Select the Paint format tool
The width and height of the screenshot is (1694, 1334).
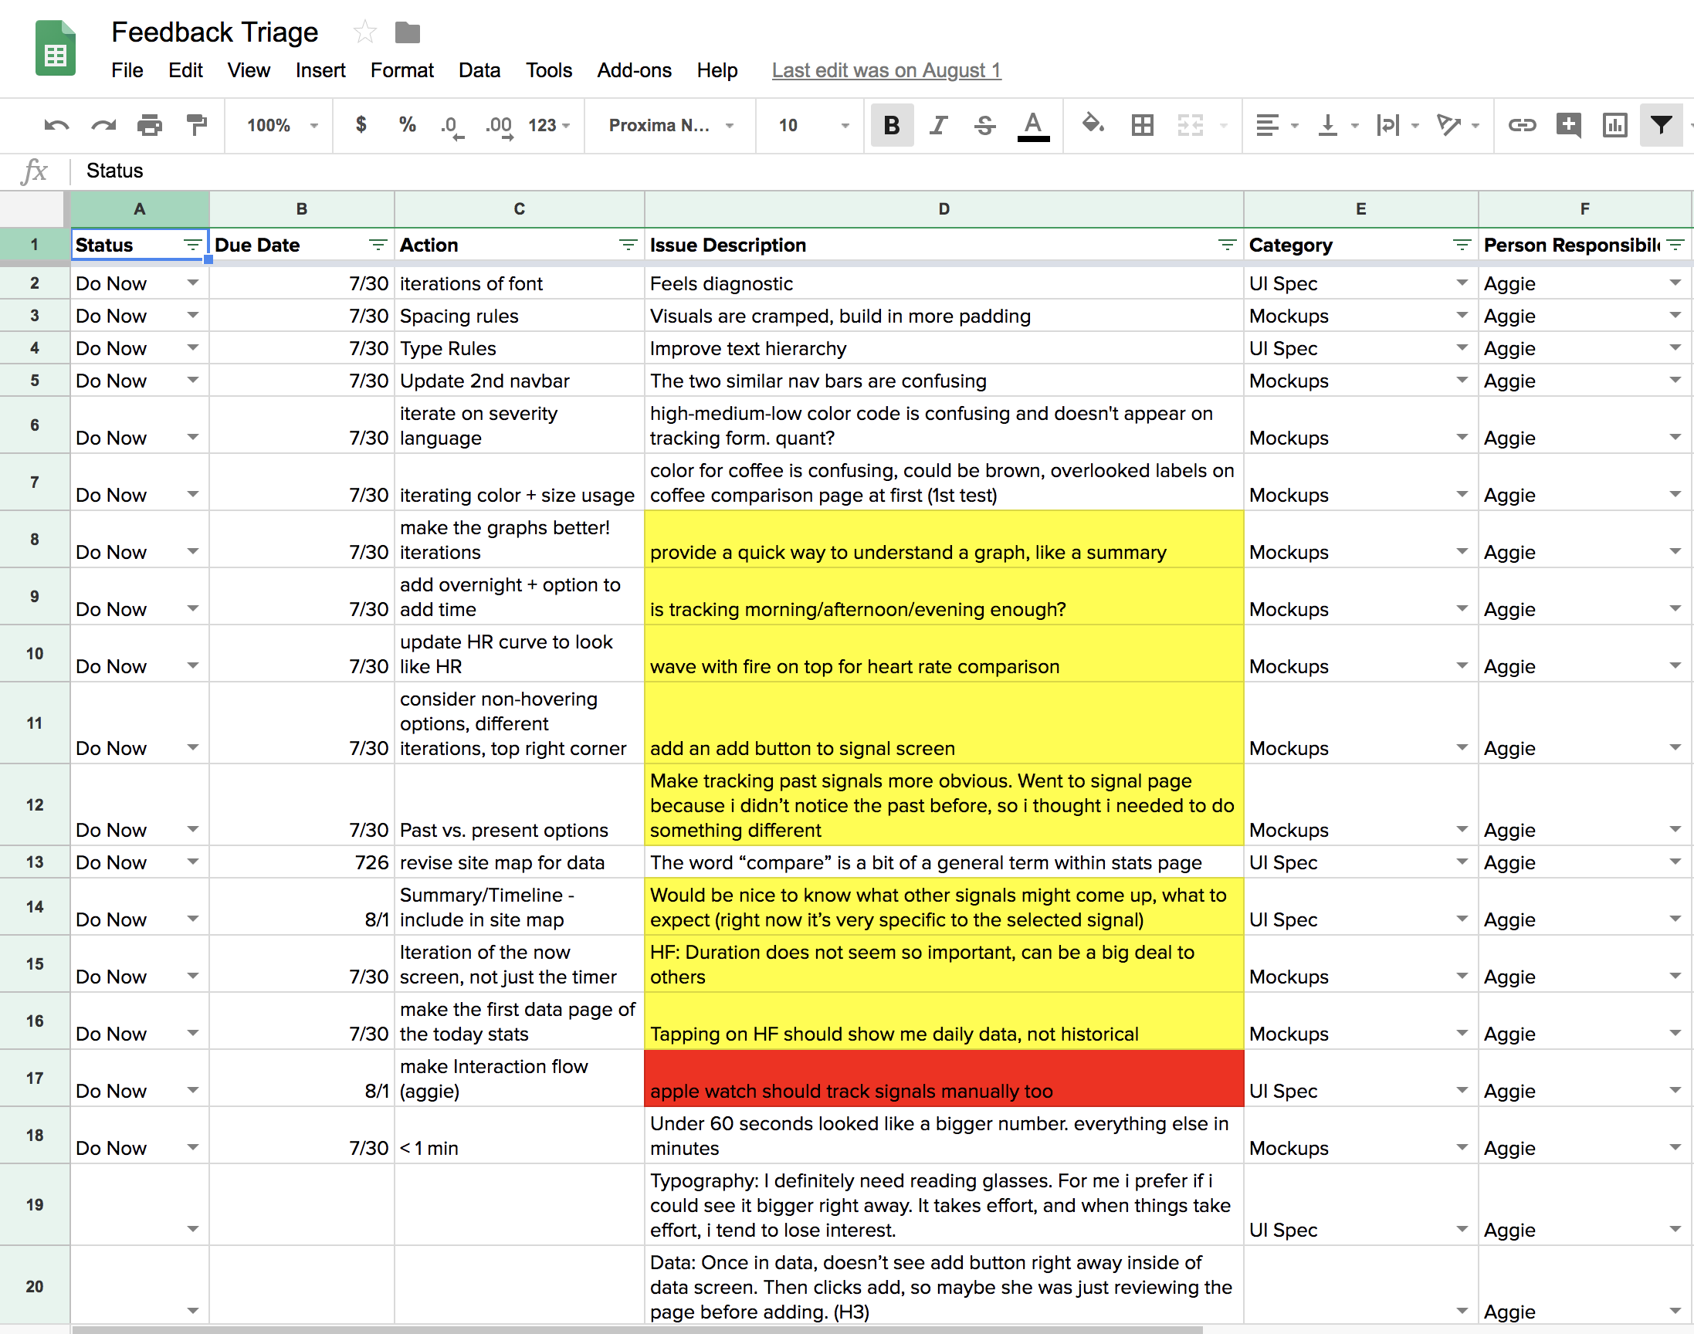(x=196, y=125)
